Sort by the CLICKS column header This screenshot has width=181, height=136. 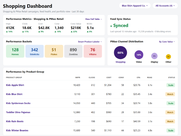[92, 78]
